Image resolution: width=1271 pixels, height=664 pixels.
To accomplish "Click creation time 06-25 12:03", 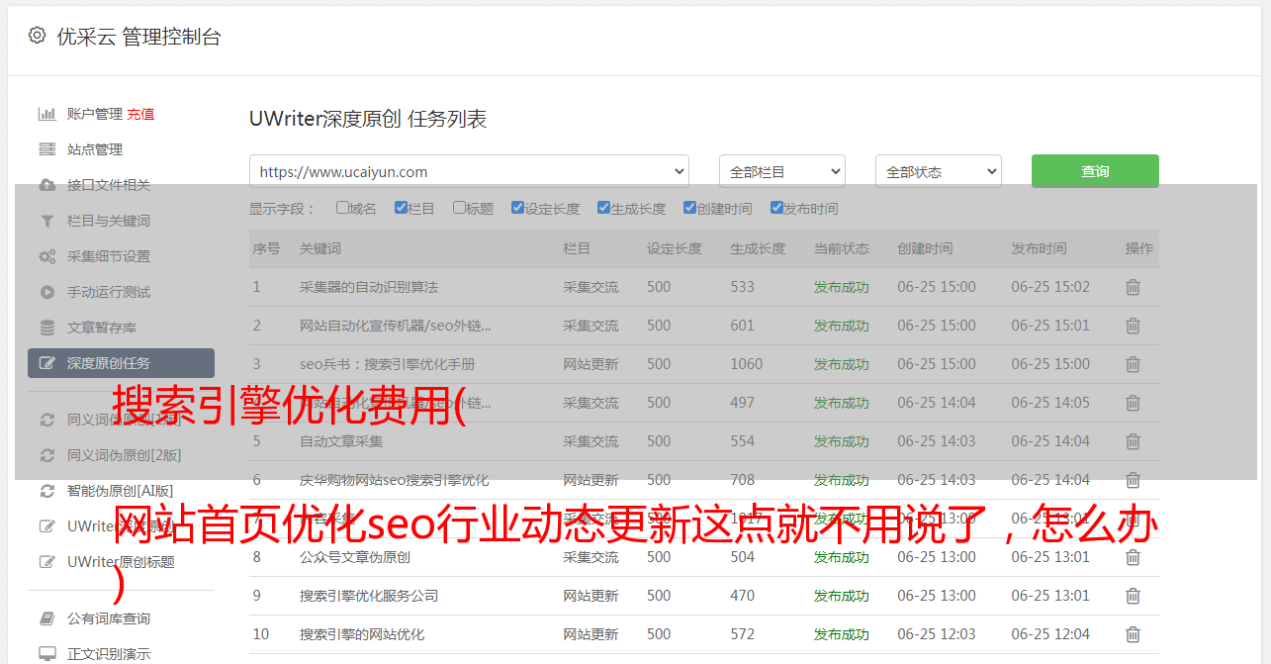I will [937, 634].
